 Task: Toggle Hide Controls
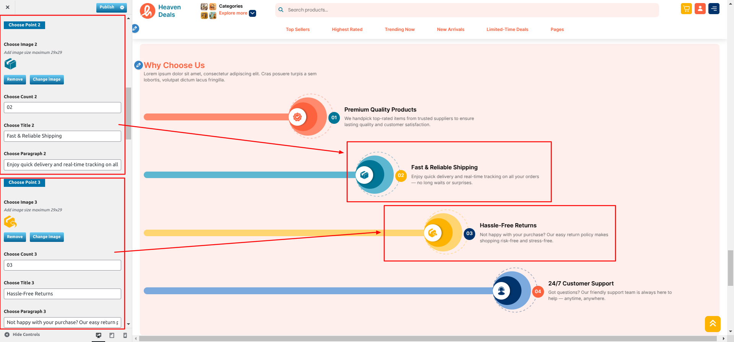tap(22, 335)
